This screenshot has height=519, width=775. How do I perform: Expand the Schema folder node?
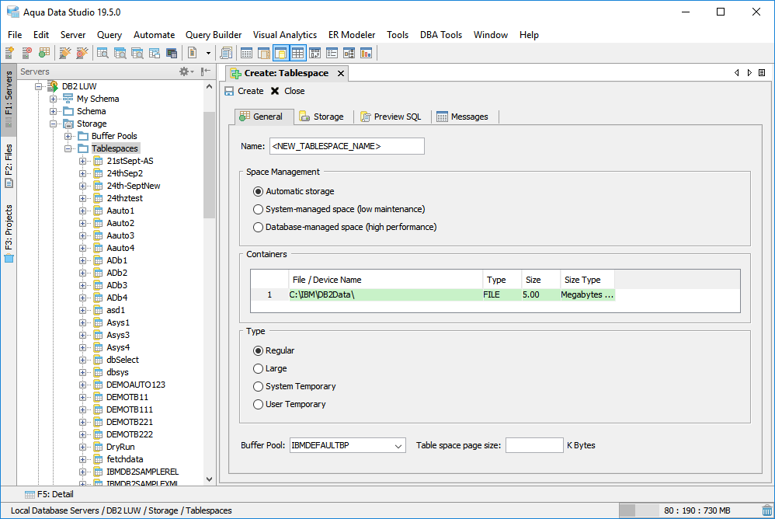[x=53, y=111]
